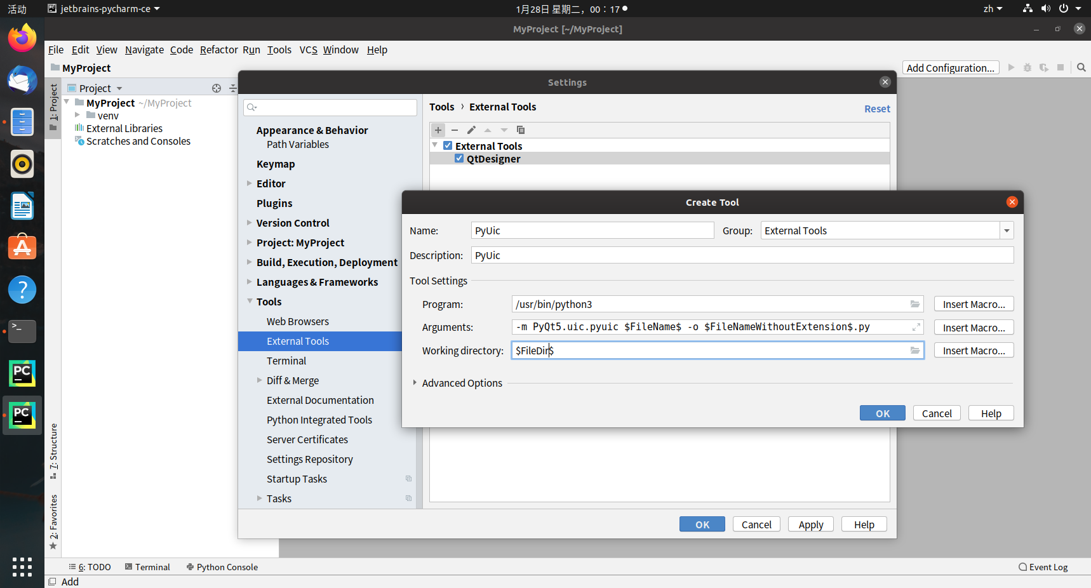Open the Structure tool window tab
The image size is (1091, 588).
[53, 451]
